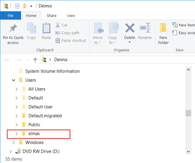195x163 pixels.
Task: Open the New item menu
Action: pos(183,25)
